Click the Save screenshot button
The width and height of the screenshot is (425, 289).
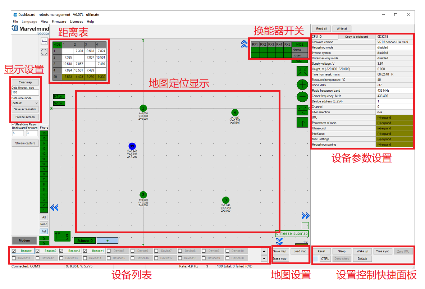(25, 109)
